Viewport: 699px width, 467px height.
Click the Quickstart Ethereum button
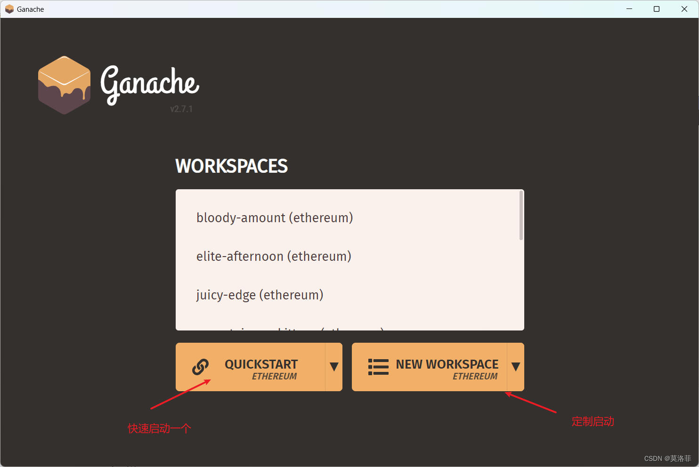point(251,367)
